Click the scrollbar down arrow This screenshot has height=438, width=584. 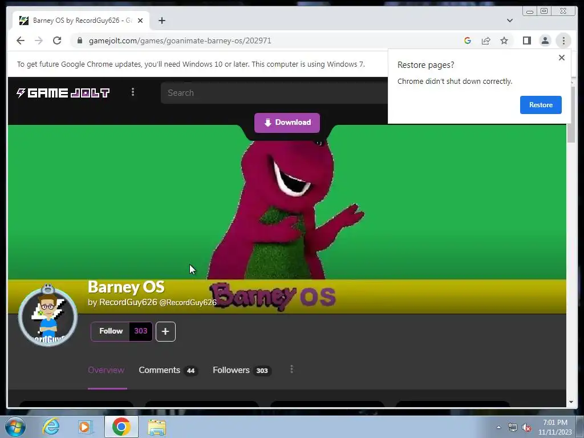[571, 402]
